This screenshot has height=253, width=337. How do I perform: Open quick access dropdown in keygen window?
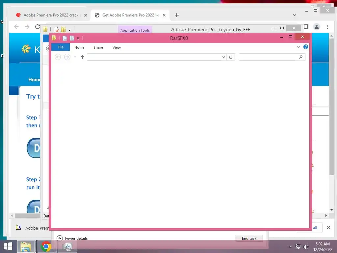click(x=70, y=30)
